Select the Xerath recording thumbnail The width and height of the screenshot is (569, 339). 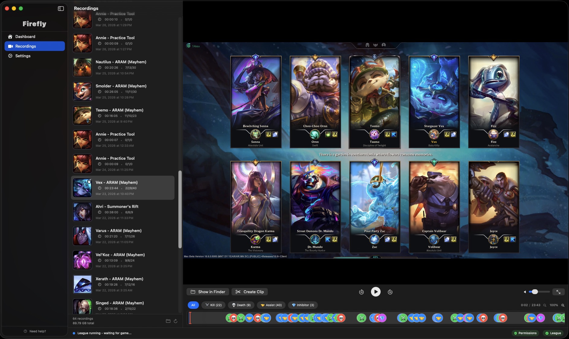point(82,284)
